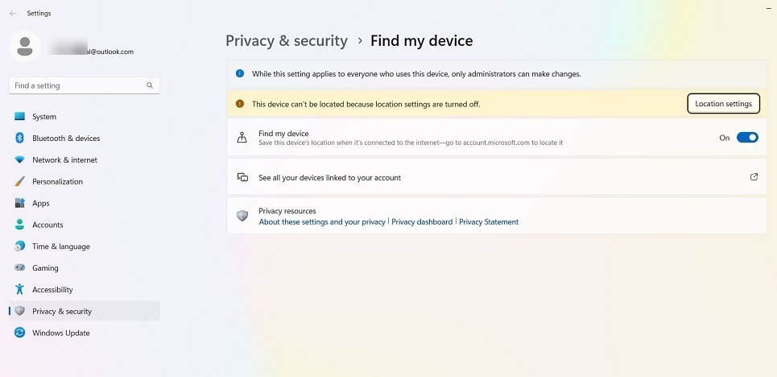The image size is (777, 377).
Task: Open the Privacy dashboard link
Action: click(422, 222)
